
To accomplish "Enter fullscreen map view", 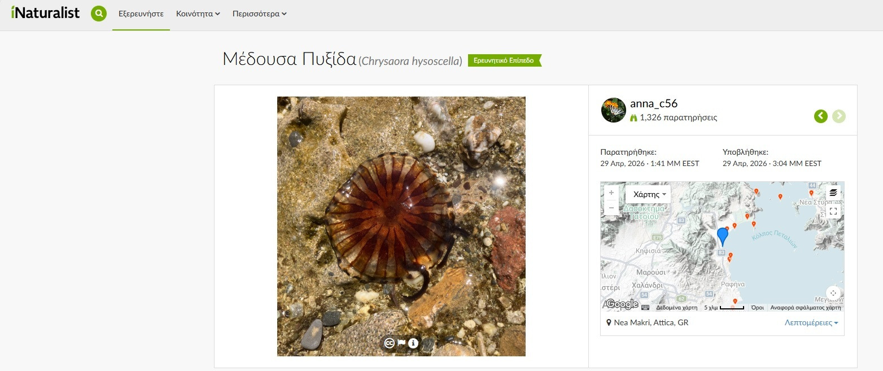I will [833, 211].
